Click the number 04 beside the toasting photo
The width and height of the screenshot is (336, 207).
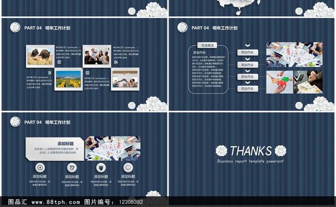click(x=115, y=62)
